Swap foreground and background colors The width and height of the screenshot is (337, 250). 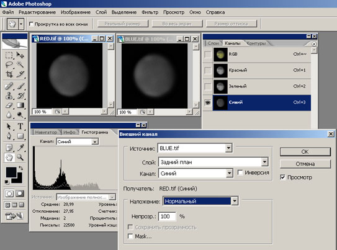tap(20, 167)
